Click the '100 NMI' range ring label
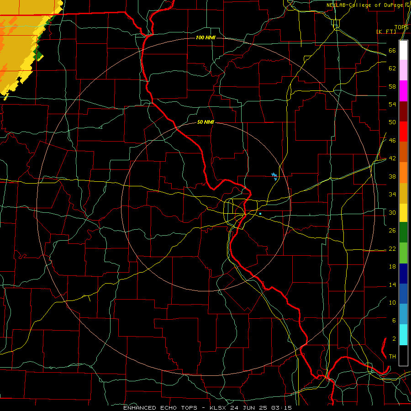 click(x=205, y=38)
